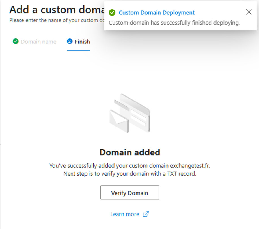
Task: Click the mail and window illustration
Action: [x=130, y=113]
